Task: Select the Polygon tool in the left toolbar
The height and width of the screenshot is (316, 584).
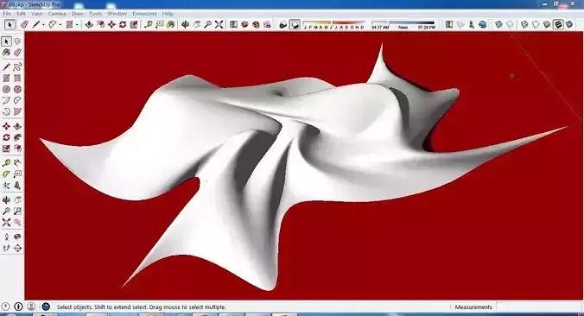Action: tap(17, 89)
